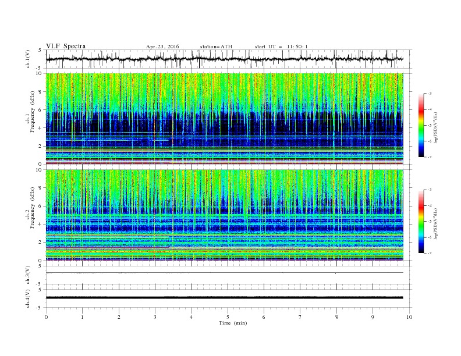Click the "7" minute tick label

point(300,317)
